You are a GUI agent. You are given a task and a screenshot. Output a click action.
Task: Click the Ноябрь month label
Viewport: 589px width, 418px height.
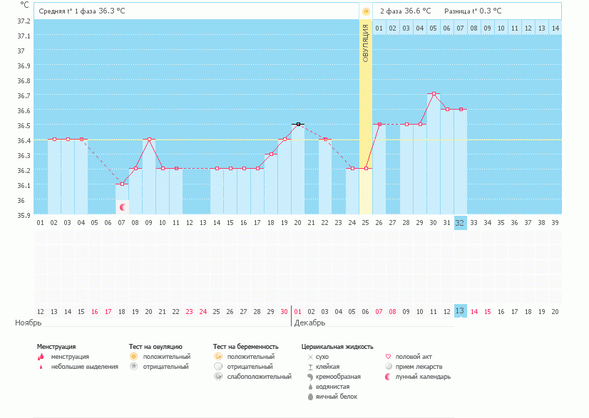pyautogui.click(x=29, y=323)
